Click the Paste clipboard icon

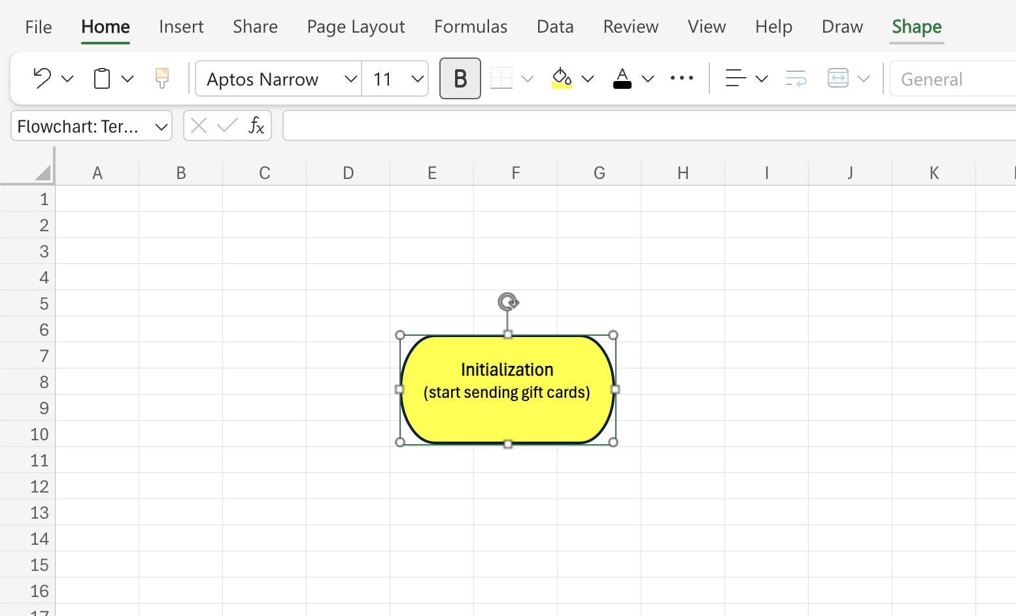point(102,78)
